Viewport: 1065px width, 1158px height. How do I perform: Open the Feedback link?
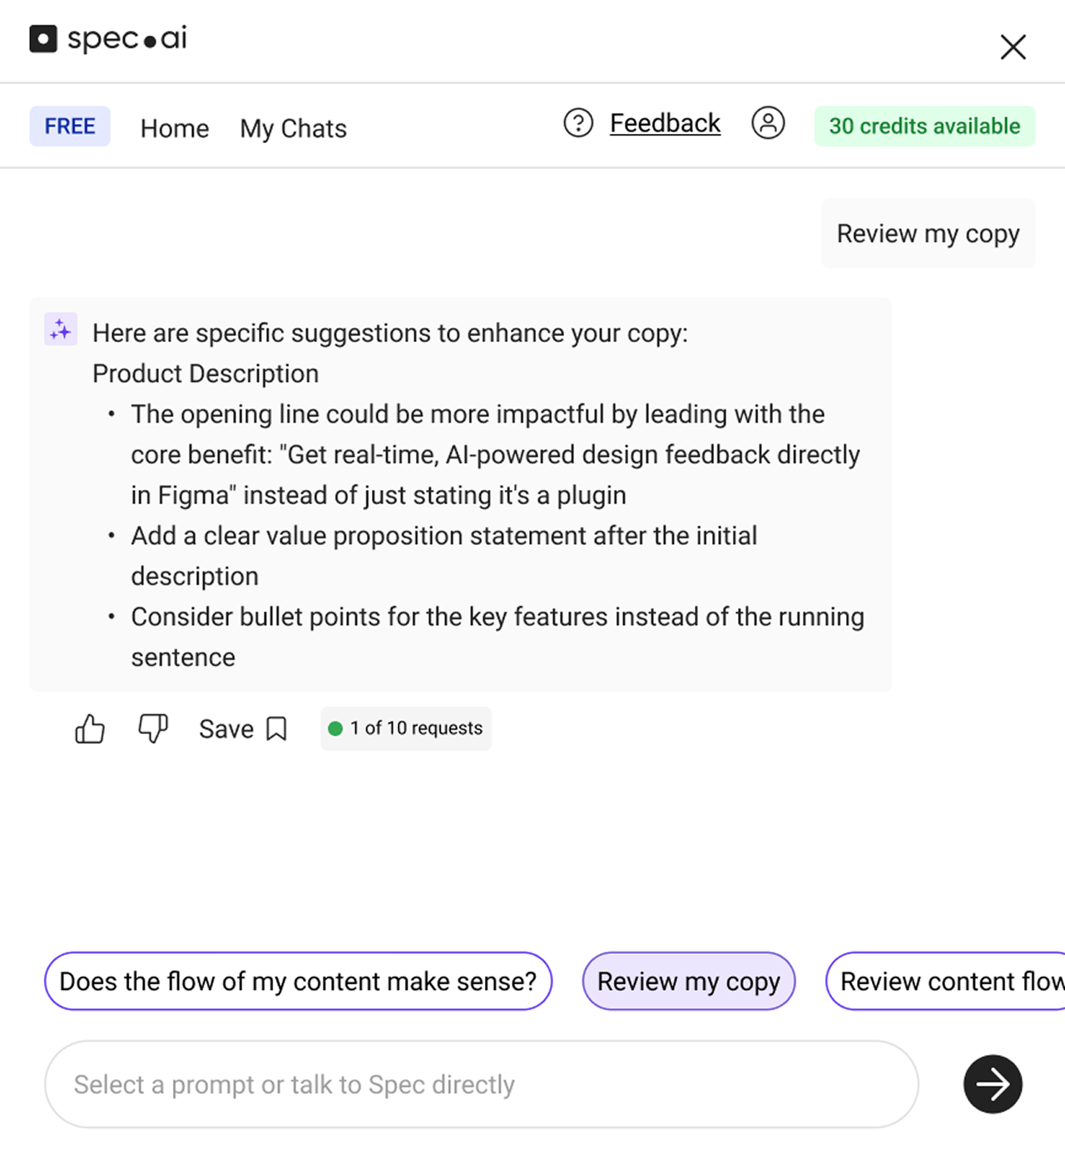click(665, 123)
